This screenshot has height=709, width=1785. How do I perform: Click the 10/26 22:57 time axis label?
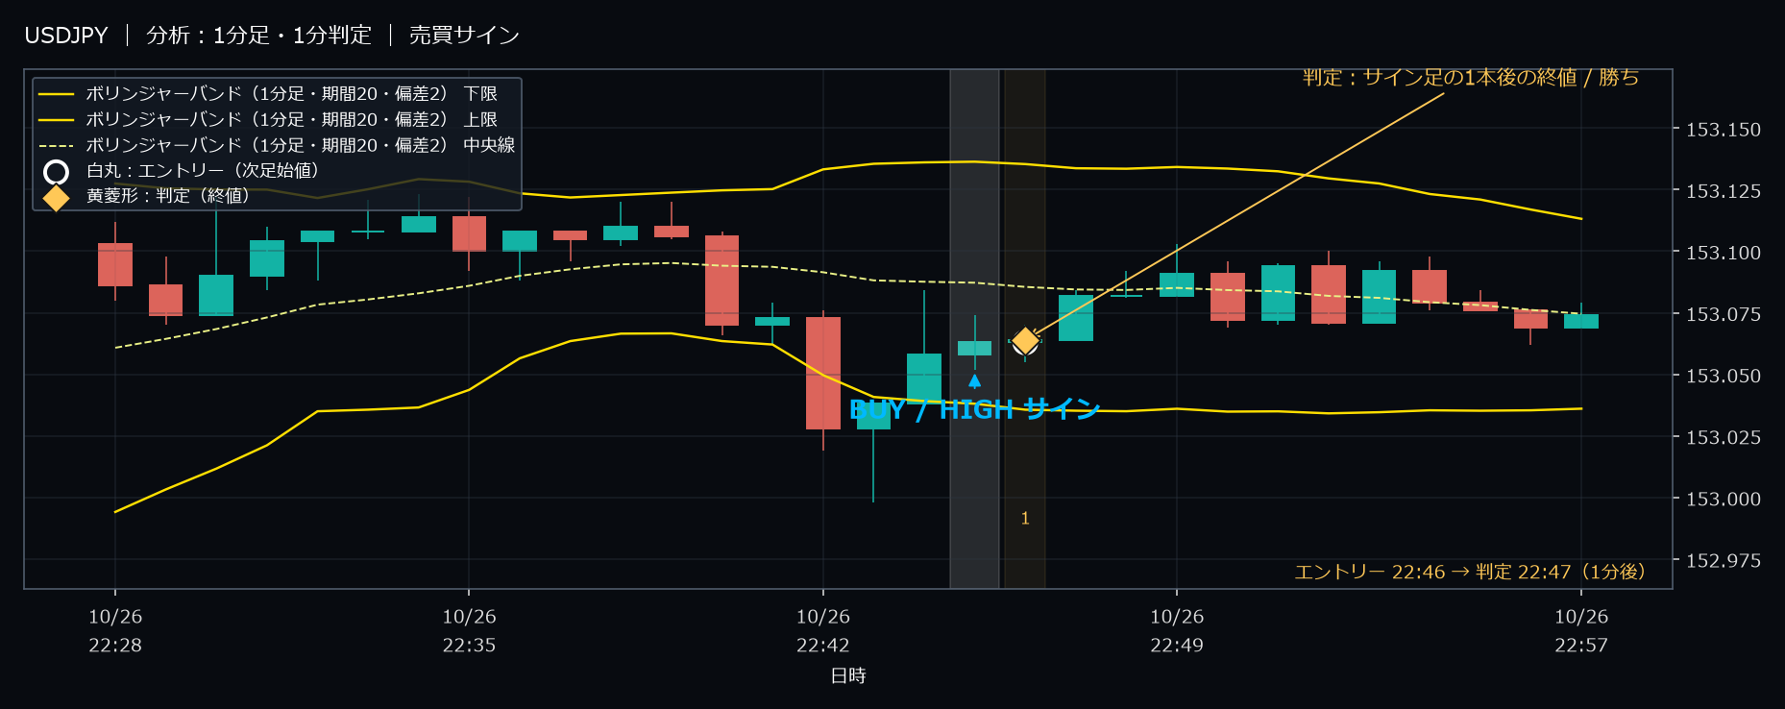coord(1581,631)
